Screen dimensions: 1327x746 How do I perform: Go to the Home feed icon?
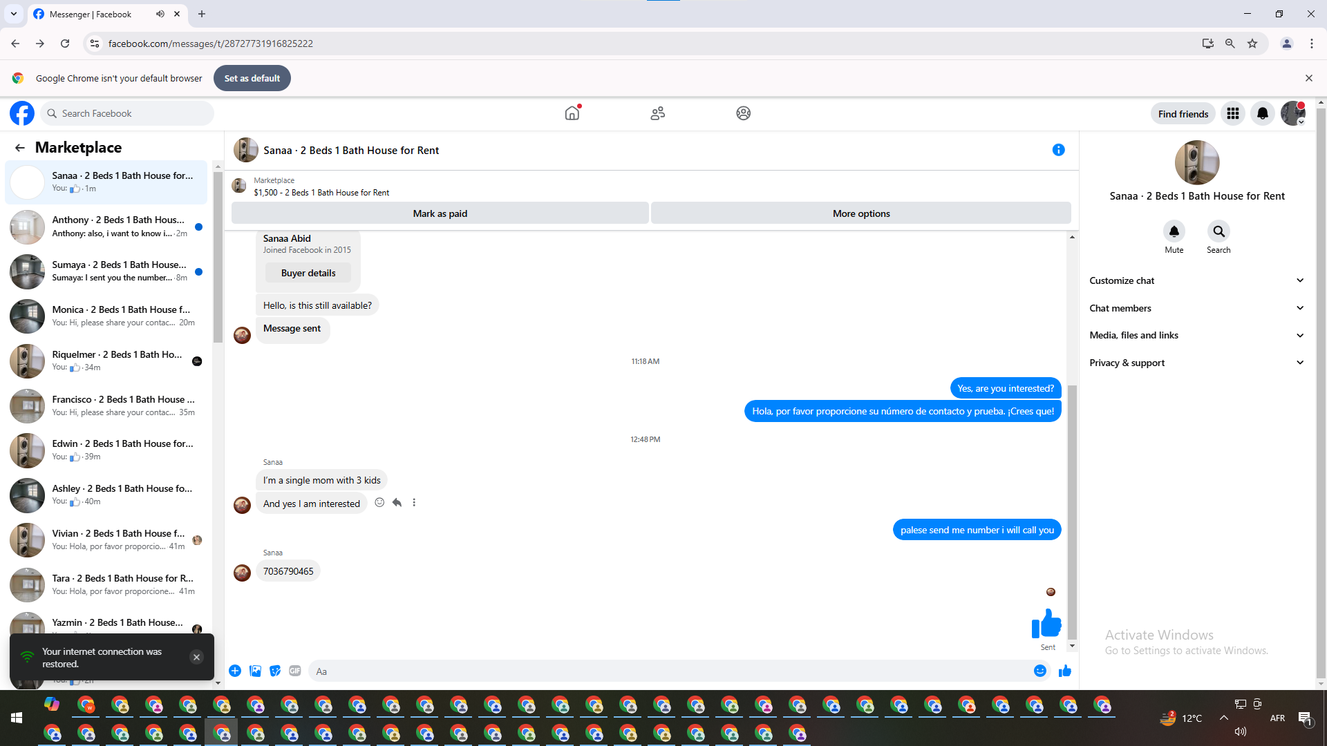572,113
